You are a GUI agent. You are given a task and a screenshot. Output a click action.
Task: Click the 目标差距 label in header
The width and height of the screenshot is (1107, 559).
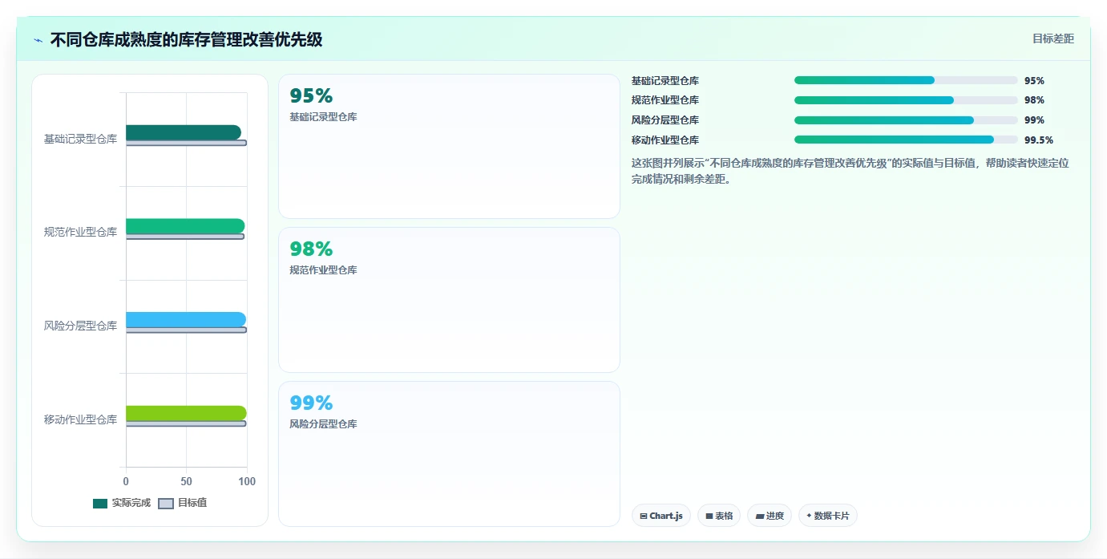tap(1052, 38)
